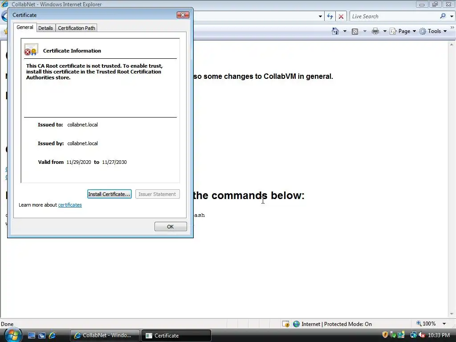The height and width of the screenshot is (342, 456).
Task: Click the Home icon in toolbar
Action: [x=335, y=31]
